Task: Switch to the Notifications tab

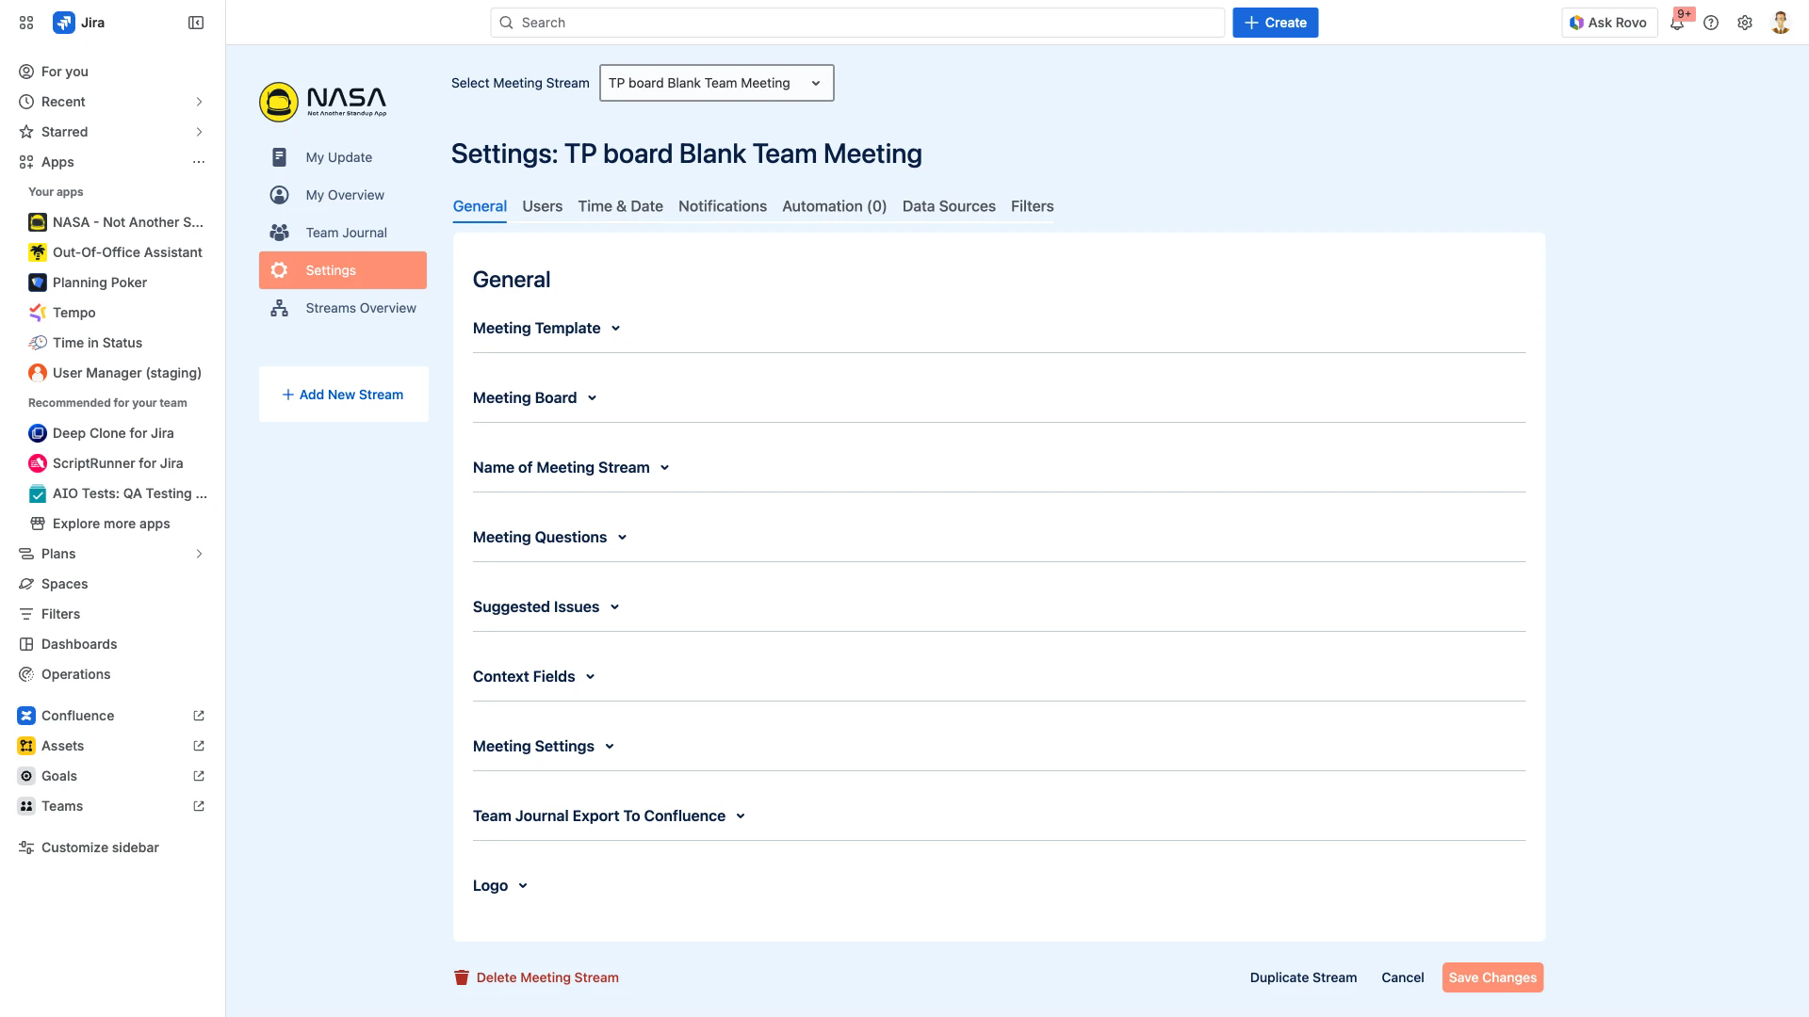Action: point(722,206)
